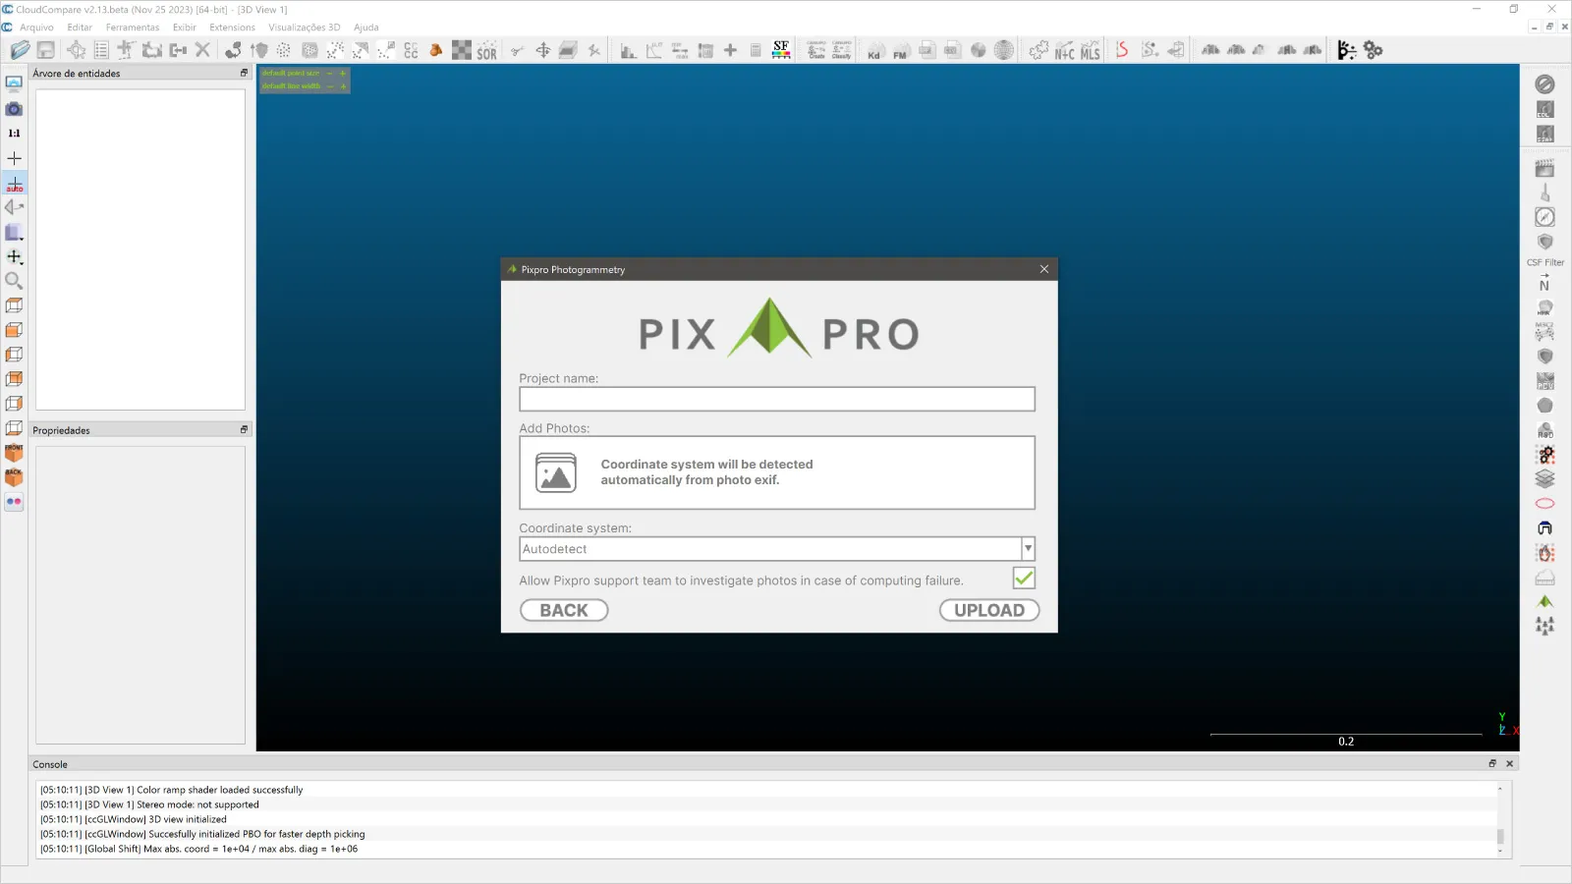1572x884 pixels.
Task: Click the auto pivot icon in left sidebar
Action: click(x=14, y=184)
